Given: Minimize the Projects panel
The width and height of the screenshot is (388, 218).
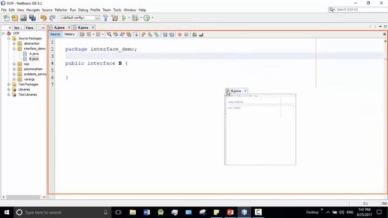Looking at the screenshot, I should 43,28.
